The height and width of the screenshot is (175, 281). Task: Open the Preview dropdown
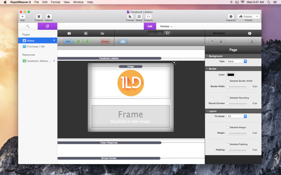[166, 26]
